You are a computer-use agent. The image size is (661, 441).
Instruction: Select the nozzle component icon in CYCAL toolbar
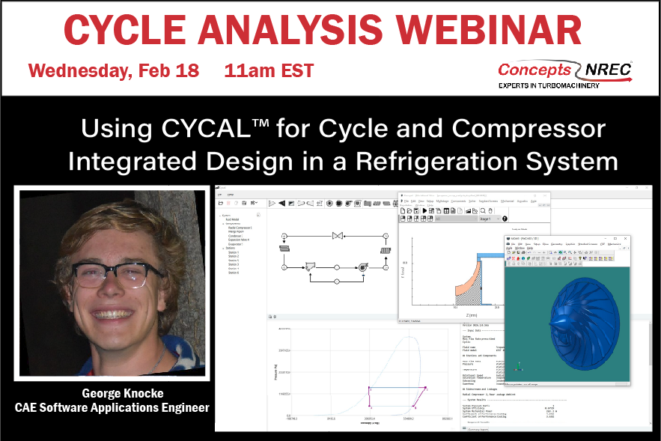(x=301, y=203)
